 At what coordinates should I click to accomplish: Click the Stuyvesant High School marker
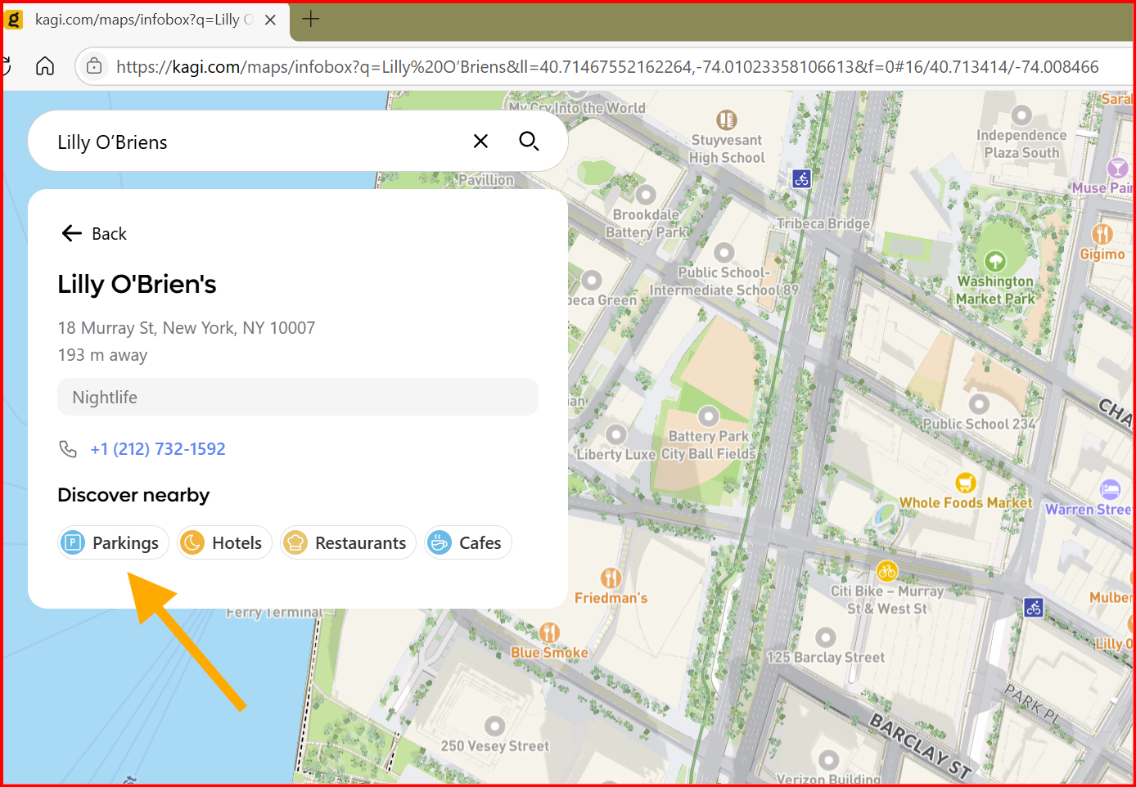(726, 120)
